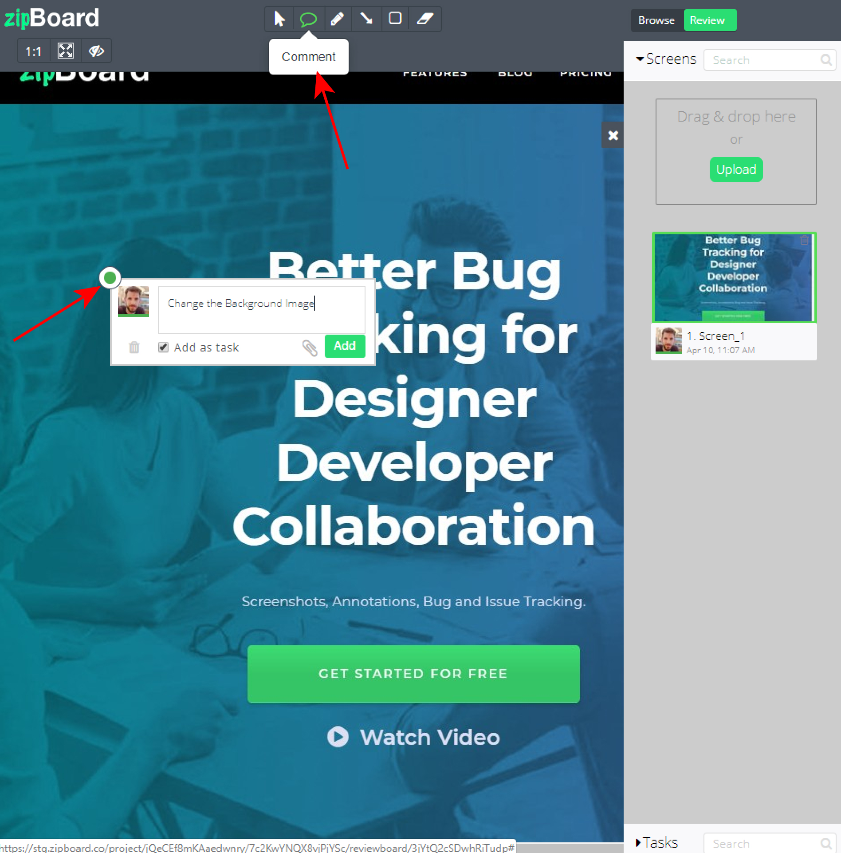Click the green comment pin marker
This screenshot has height=853, width=841.
(x=110, y=278)
